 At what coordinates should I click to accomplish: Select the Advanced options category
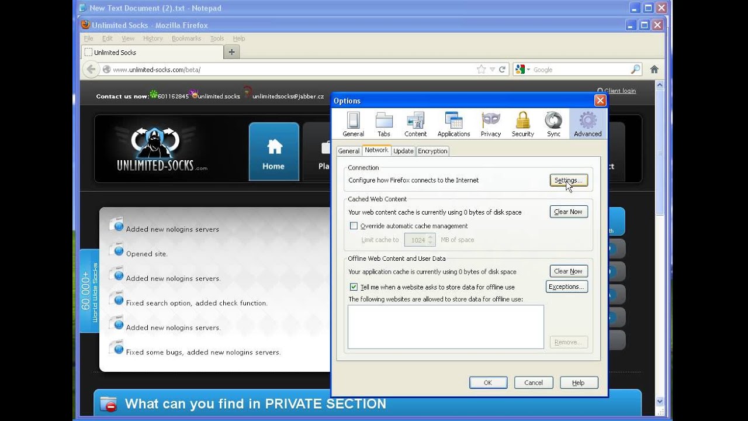click(x=587, y=124)
